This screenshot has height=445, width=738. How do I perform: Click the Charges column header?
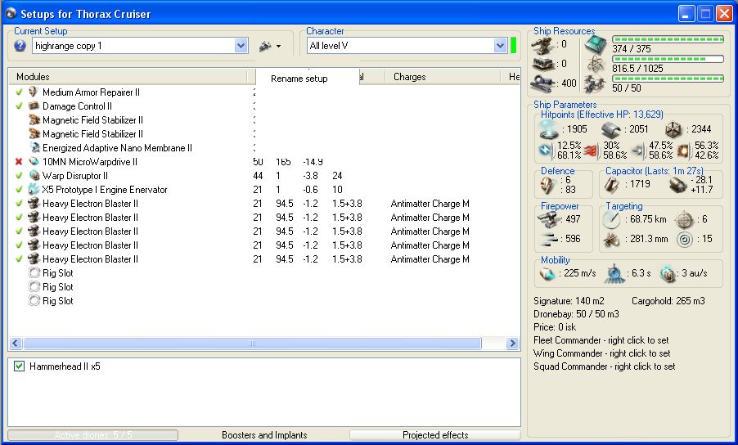(443, 77)
